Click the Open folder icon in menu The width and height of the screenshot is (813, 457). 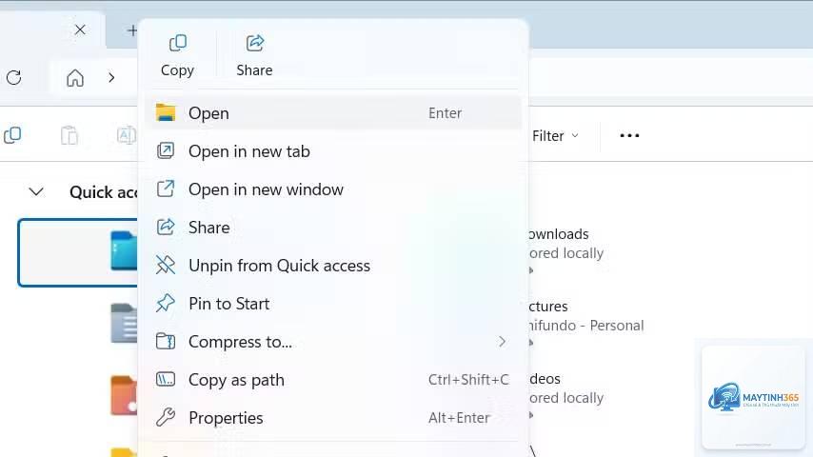[166, 112]
